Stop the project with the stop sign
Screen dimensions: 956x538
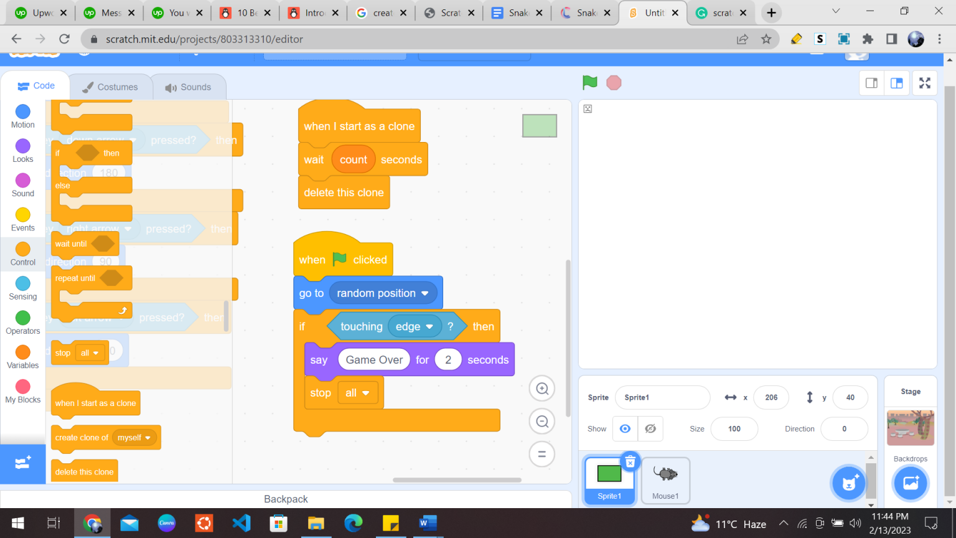point(614,82)
